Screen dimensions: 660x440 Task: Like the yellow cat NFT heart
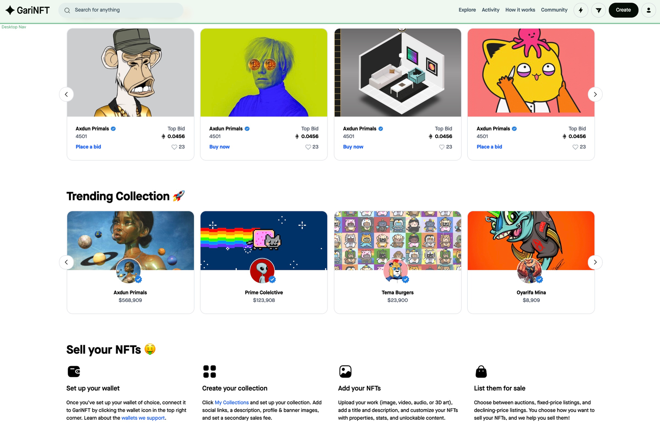(x=575, y=147)
